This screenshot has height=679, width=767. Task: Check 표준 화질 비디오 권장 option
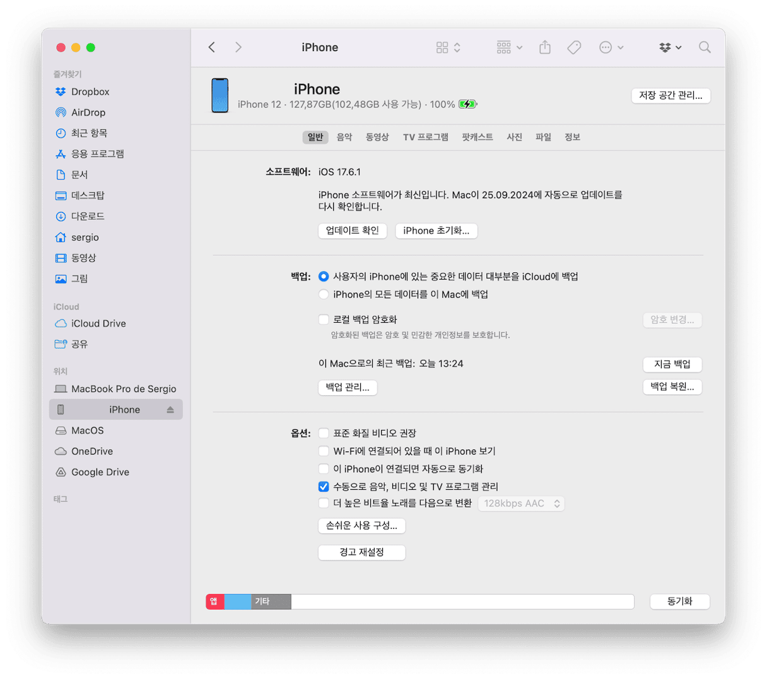click(324, 433)
